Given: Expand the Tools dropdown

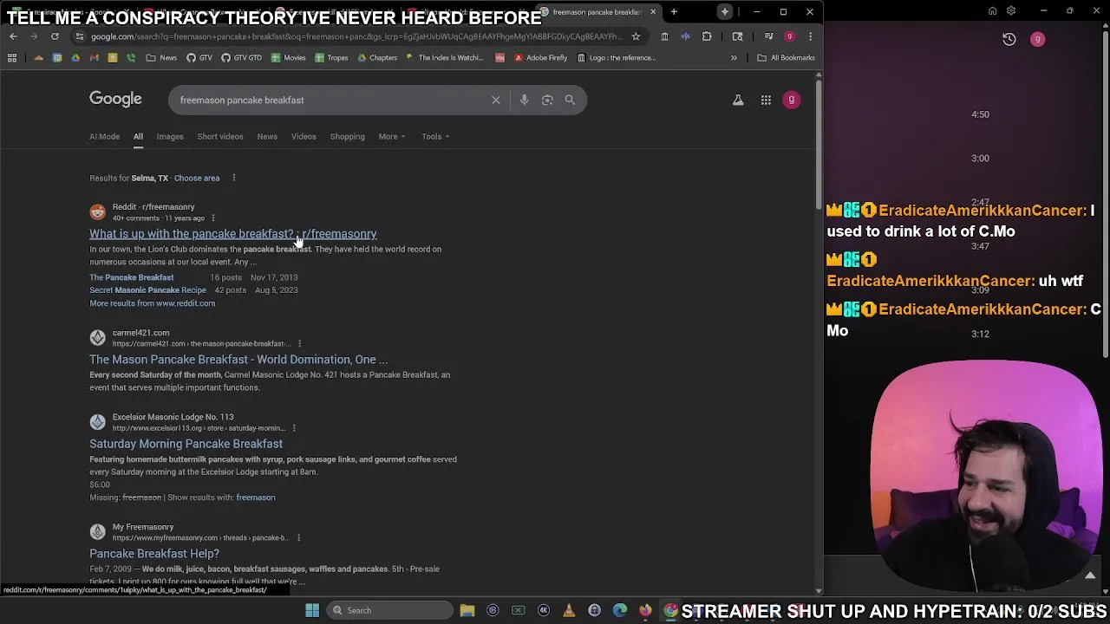Looking at the screenshot, I should click(435, 136).
